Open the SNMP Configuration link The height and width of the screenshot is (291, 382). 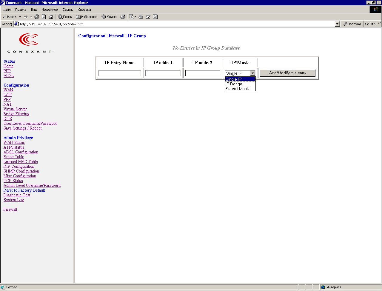click(21, 171)
